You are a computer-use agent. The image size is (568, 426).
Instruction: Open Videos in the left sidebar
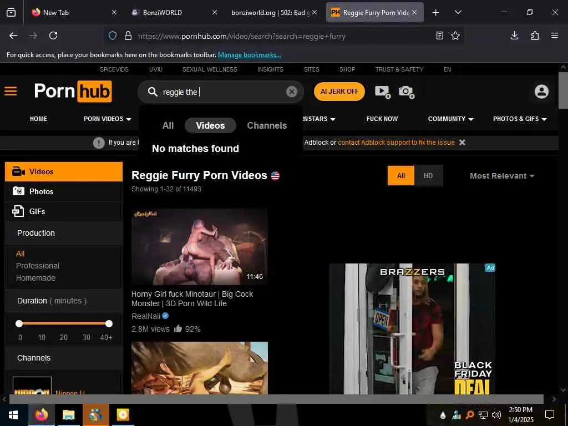(x=64, y=171)
